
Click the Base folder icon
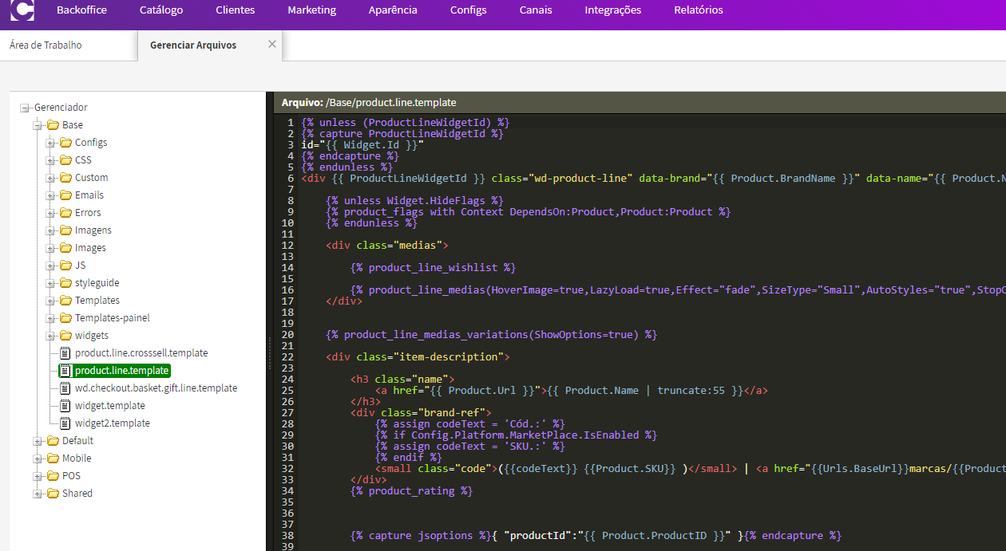coord(53,125)
